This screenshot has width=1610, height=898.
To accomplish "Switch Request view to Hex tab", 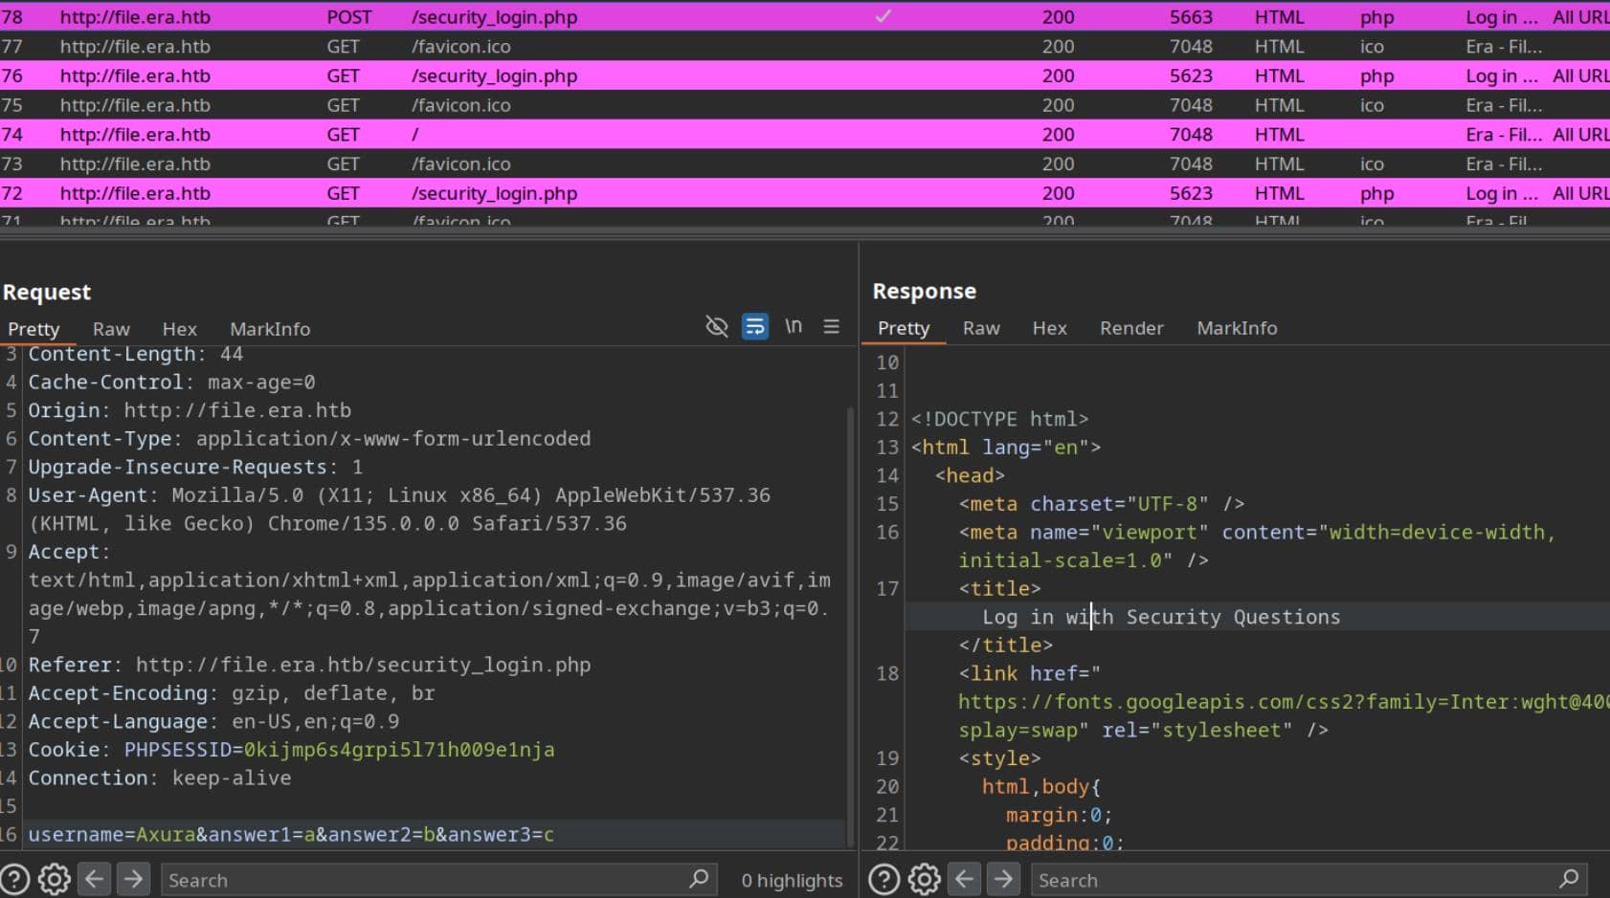I will point(179,329).
